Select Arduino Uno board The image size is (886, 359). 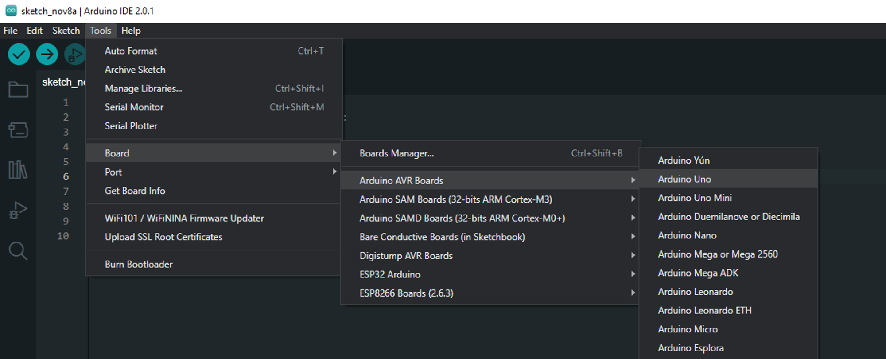click(684, 179)
